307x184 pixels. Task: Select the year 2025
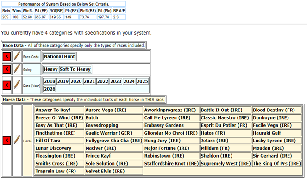point(142,81)
